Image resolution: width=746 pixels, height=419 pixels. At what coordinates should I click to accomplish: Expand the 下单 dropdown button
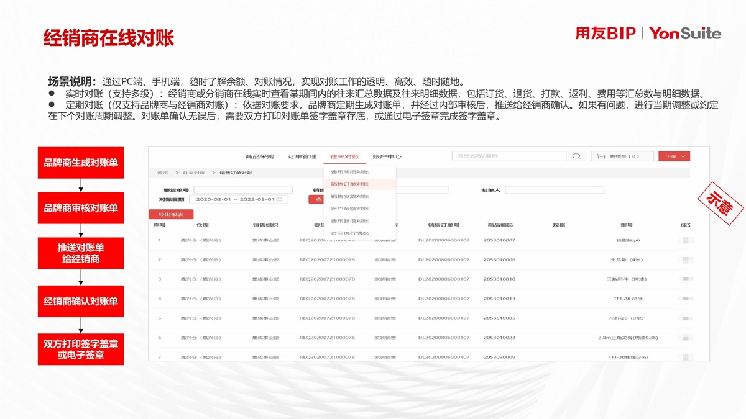tap(675, 156)
